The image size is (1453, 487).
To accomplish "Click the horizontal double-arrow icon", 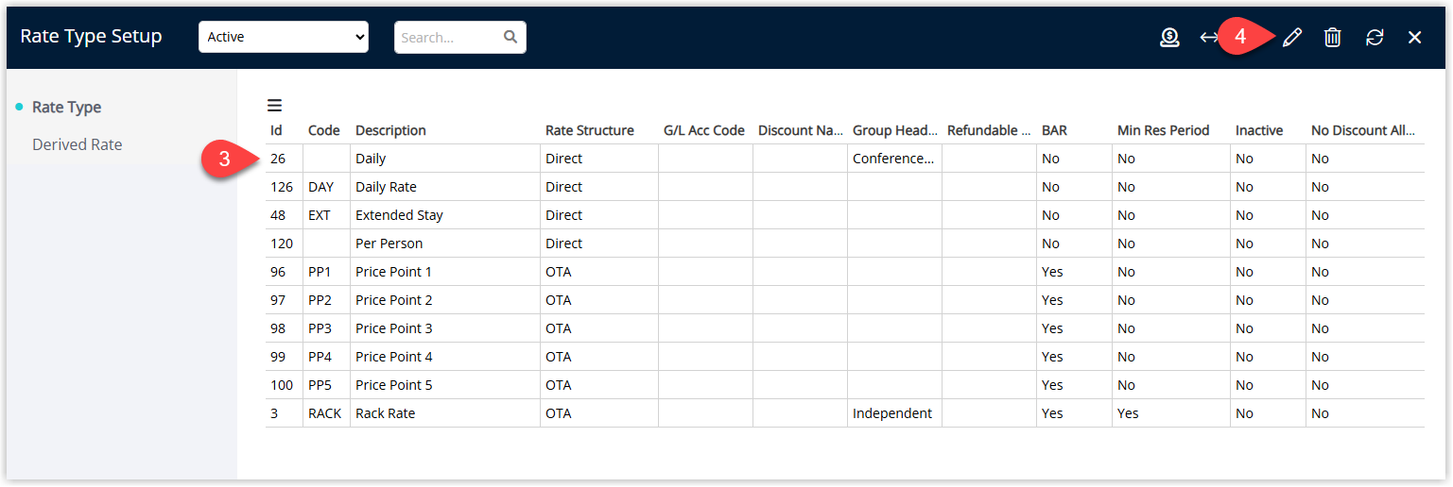I will click(1209, 38).
